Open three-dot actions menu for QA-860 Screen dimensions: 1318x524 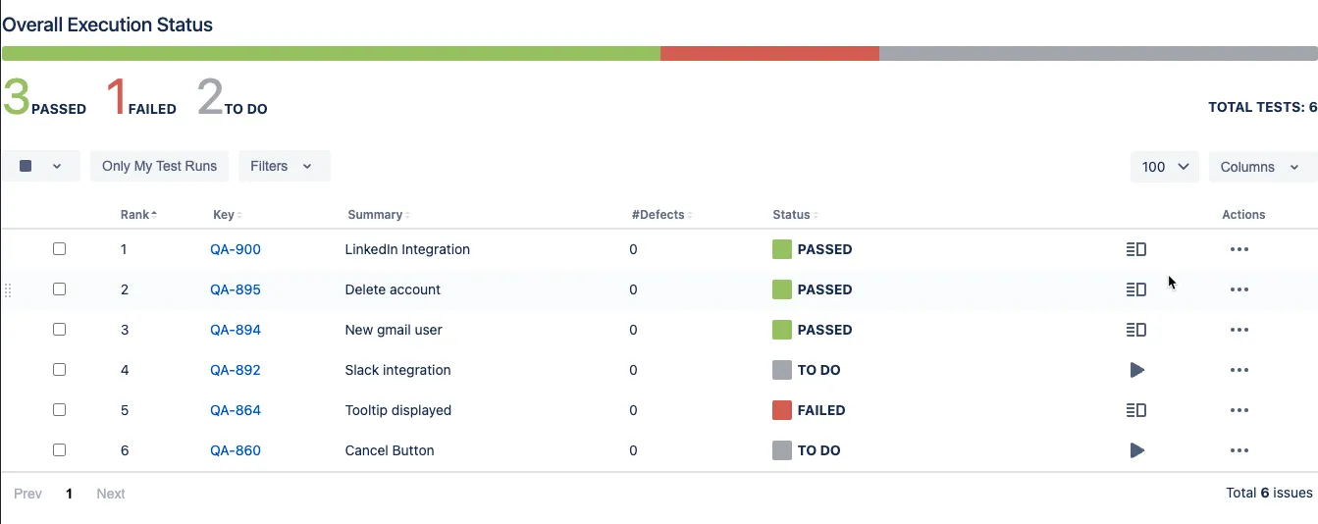(x=1239, y=450)
